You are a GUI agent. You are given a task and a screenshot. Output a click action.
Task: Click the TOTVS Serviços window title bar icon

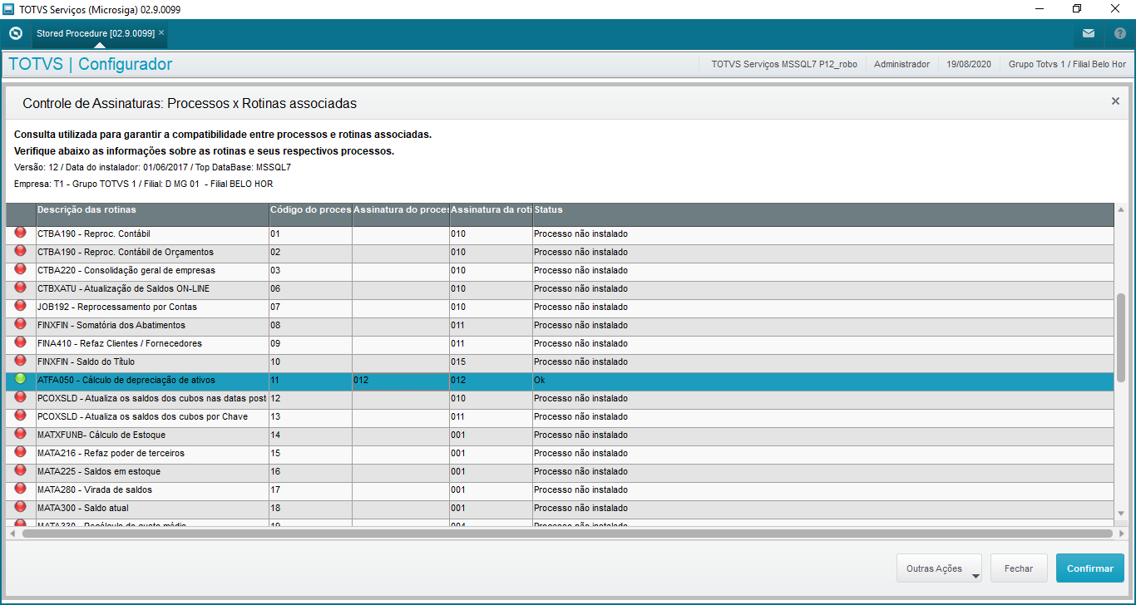8,9
